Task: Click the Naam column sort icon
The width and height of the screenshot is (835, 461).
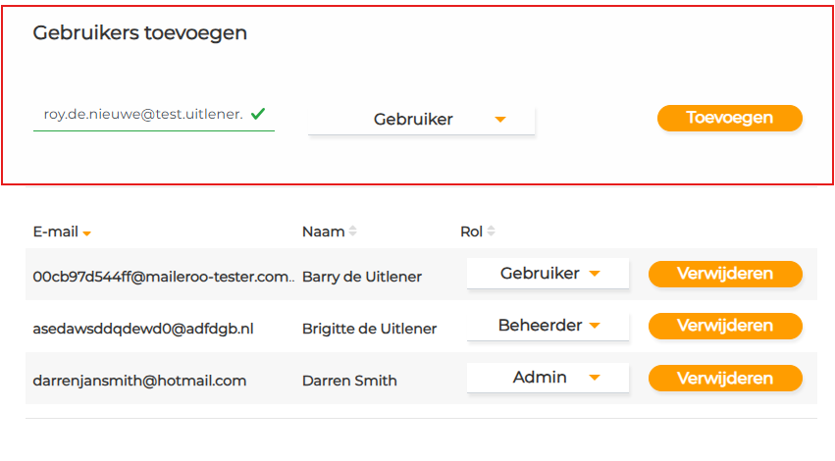Action: click(x=353, y=231)
